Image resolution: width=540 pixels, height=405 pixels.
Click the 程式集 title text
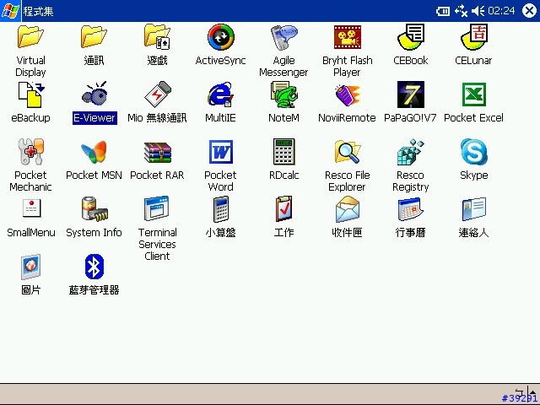click(38, 11)
